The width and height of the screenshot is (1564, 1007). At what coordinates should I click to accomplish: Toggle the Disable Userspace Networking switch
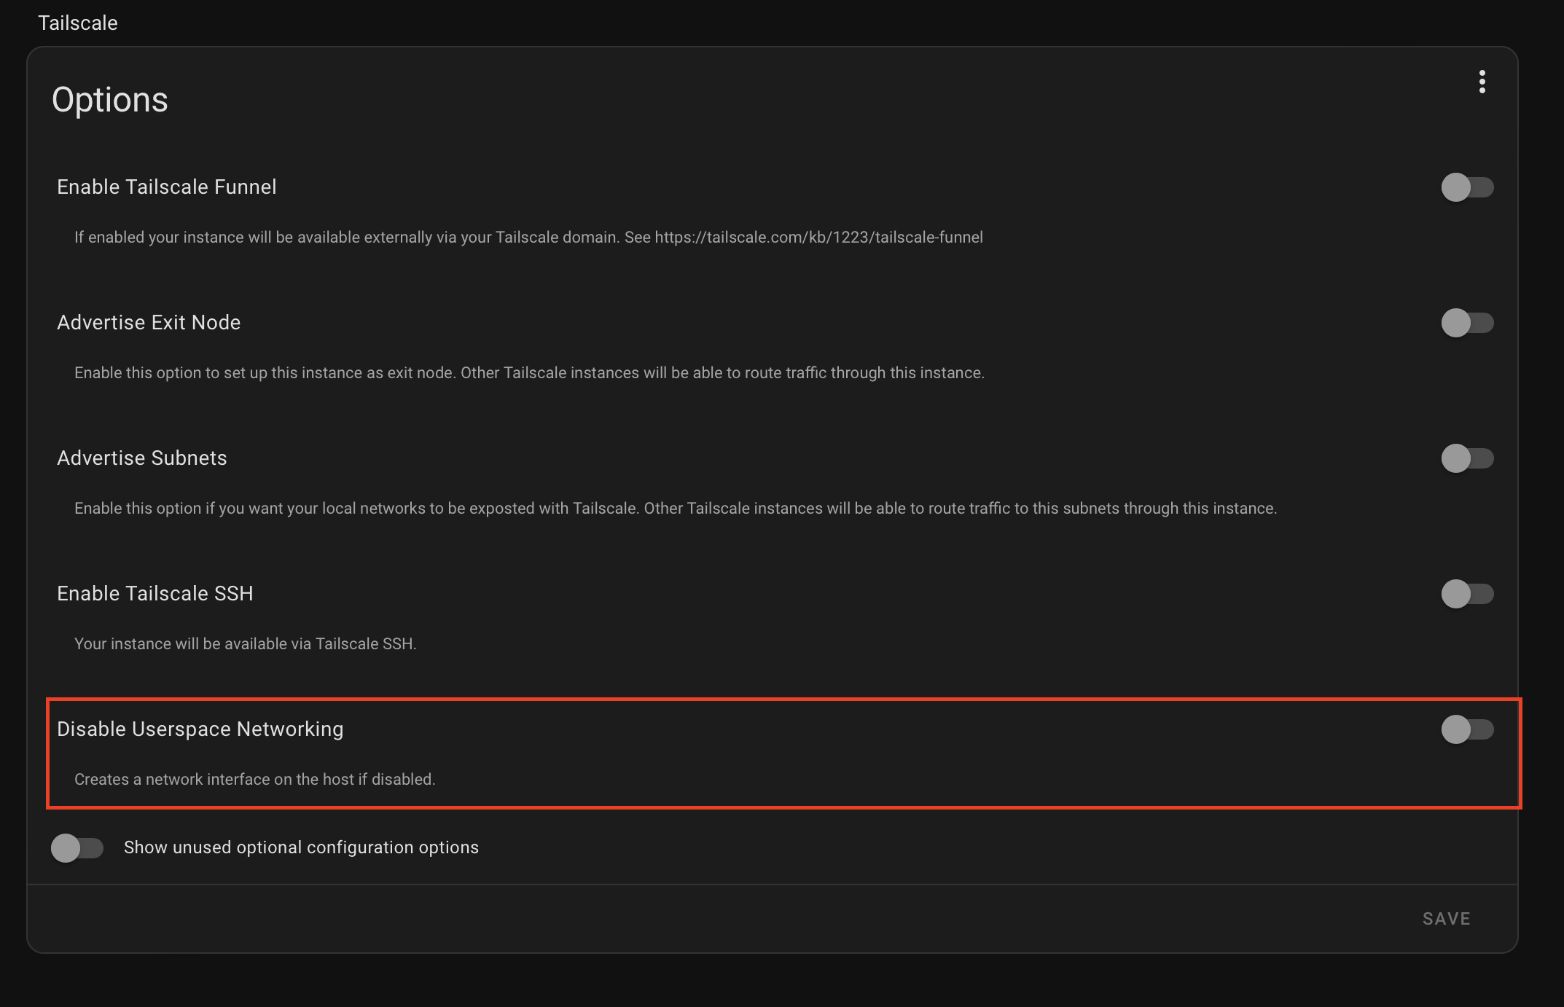coord(1466,729)
